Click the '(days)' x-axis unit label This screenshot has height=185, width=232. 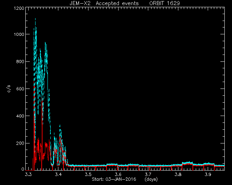pyautogui.click(x=151, y=179)
